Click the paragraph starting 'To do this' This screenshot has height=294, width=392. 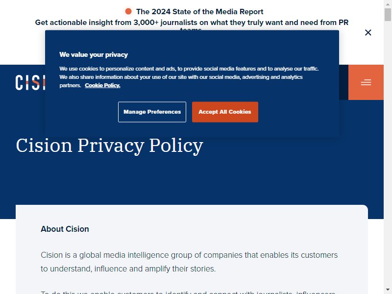click(x=188, y=292)
